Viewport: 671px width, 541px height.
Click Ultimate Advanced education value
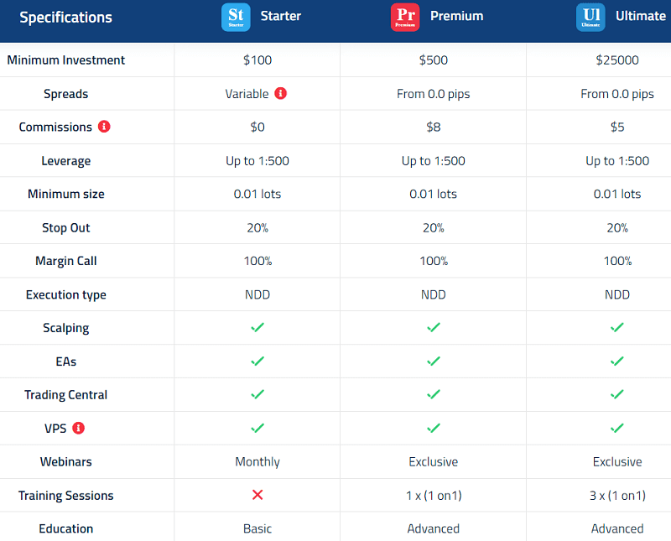(617, 528)
